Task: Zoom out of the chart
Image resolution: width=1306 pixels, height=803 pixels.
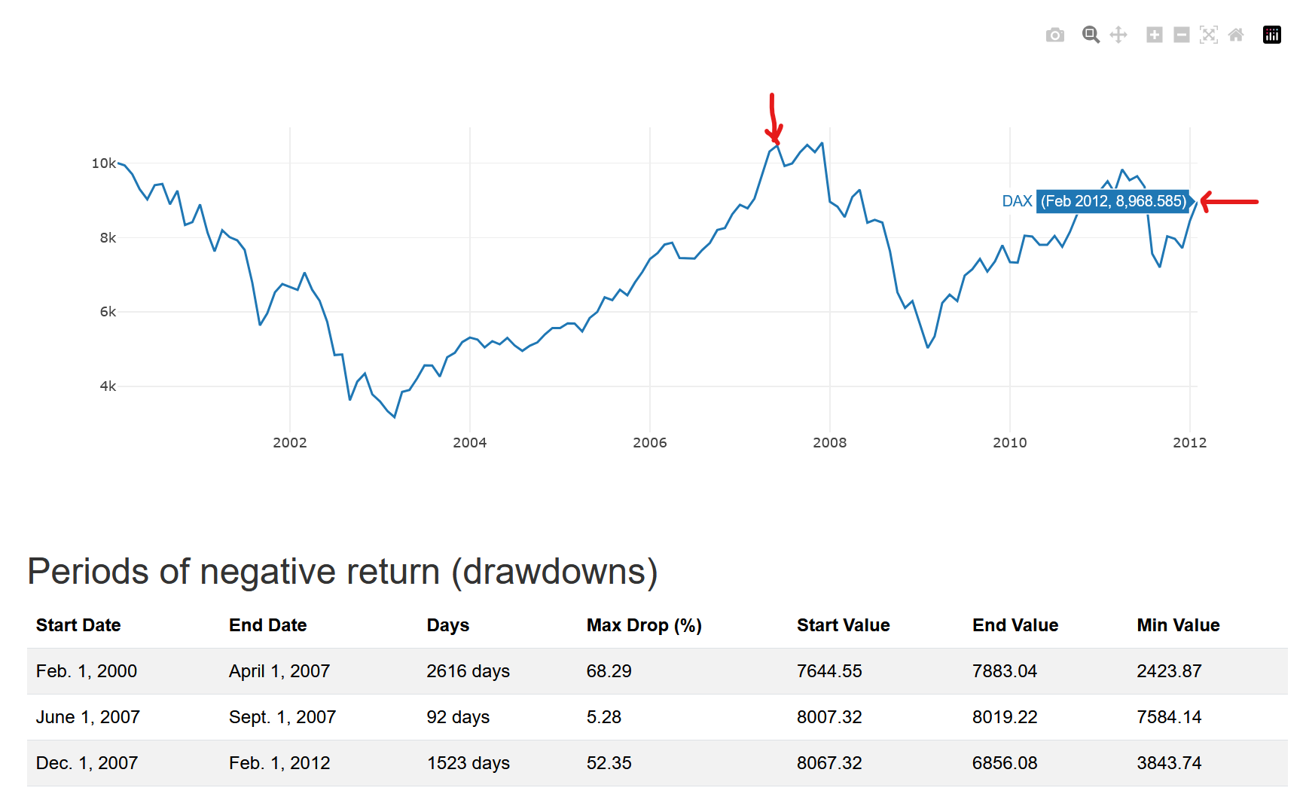Action: click(1182, 35)
